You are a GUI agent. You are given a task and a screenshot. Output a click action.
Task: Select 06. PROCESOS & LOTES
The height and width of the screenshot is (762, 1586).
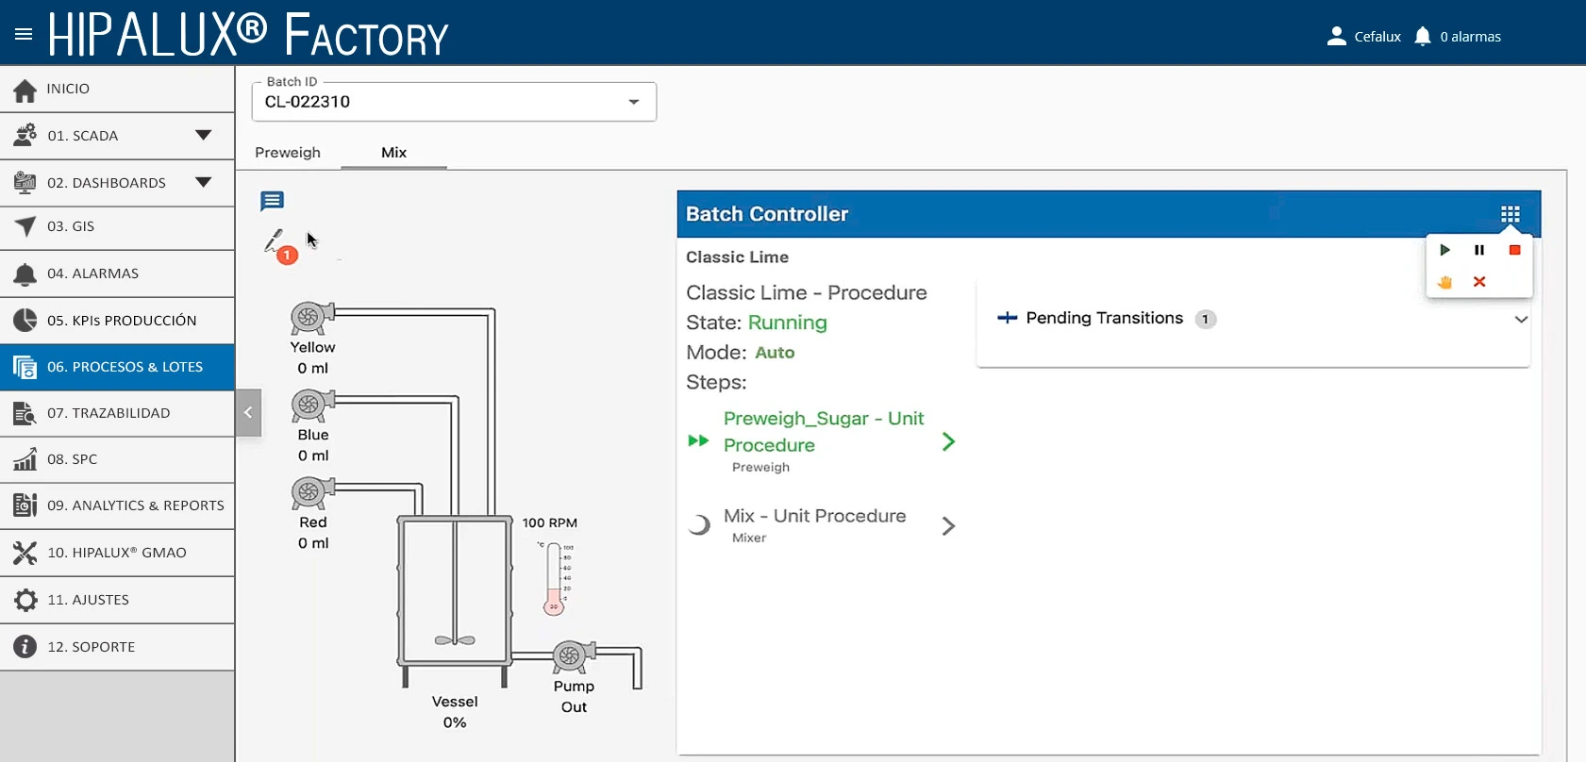coord(117,367)
